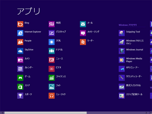Screen dimensions: 152x114
Task: Open the ファイナンス chart icon
Action: click(x=52, y=78)
